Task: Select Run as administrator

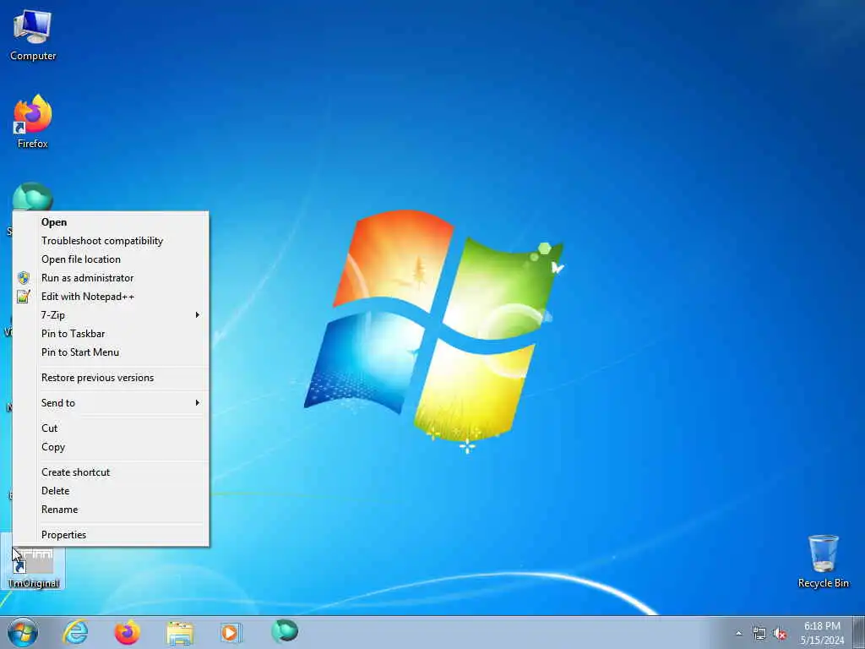Action: (x=111, y=277)
